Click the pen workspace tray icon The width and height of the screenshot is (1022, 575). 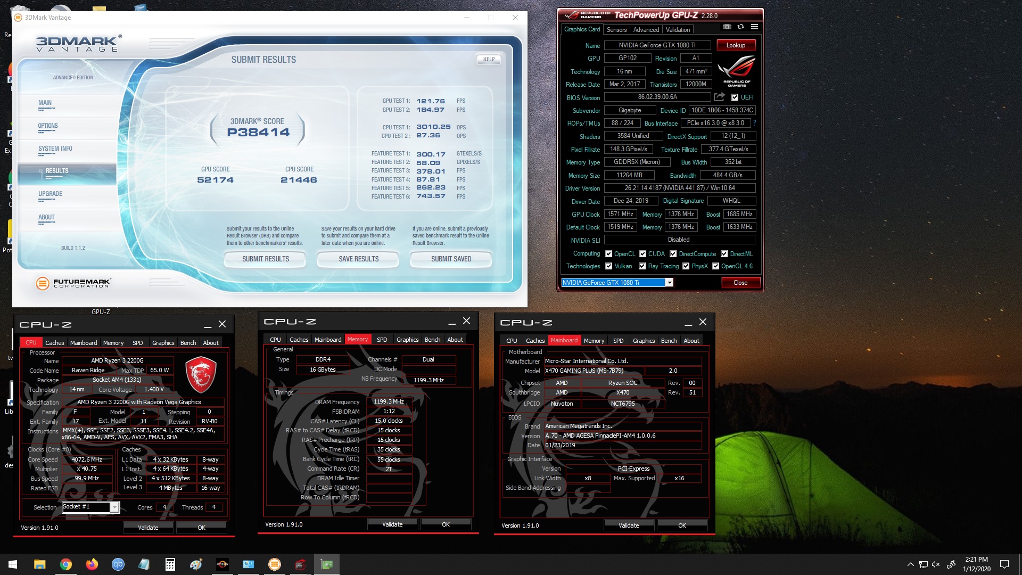952,564
